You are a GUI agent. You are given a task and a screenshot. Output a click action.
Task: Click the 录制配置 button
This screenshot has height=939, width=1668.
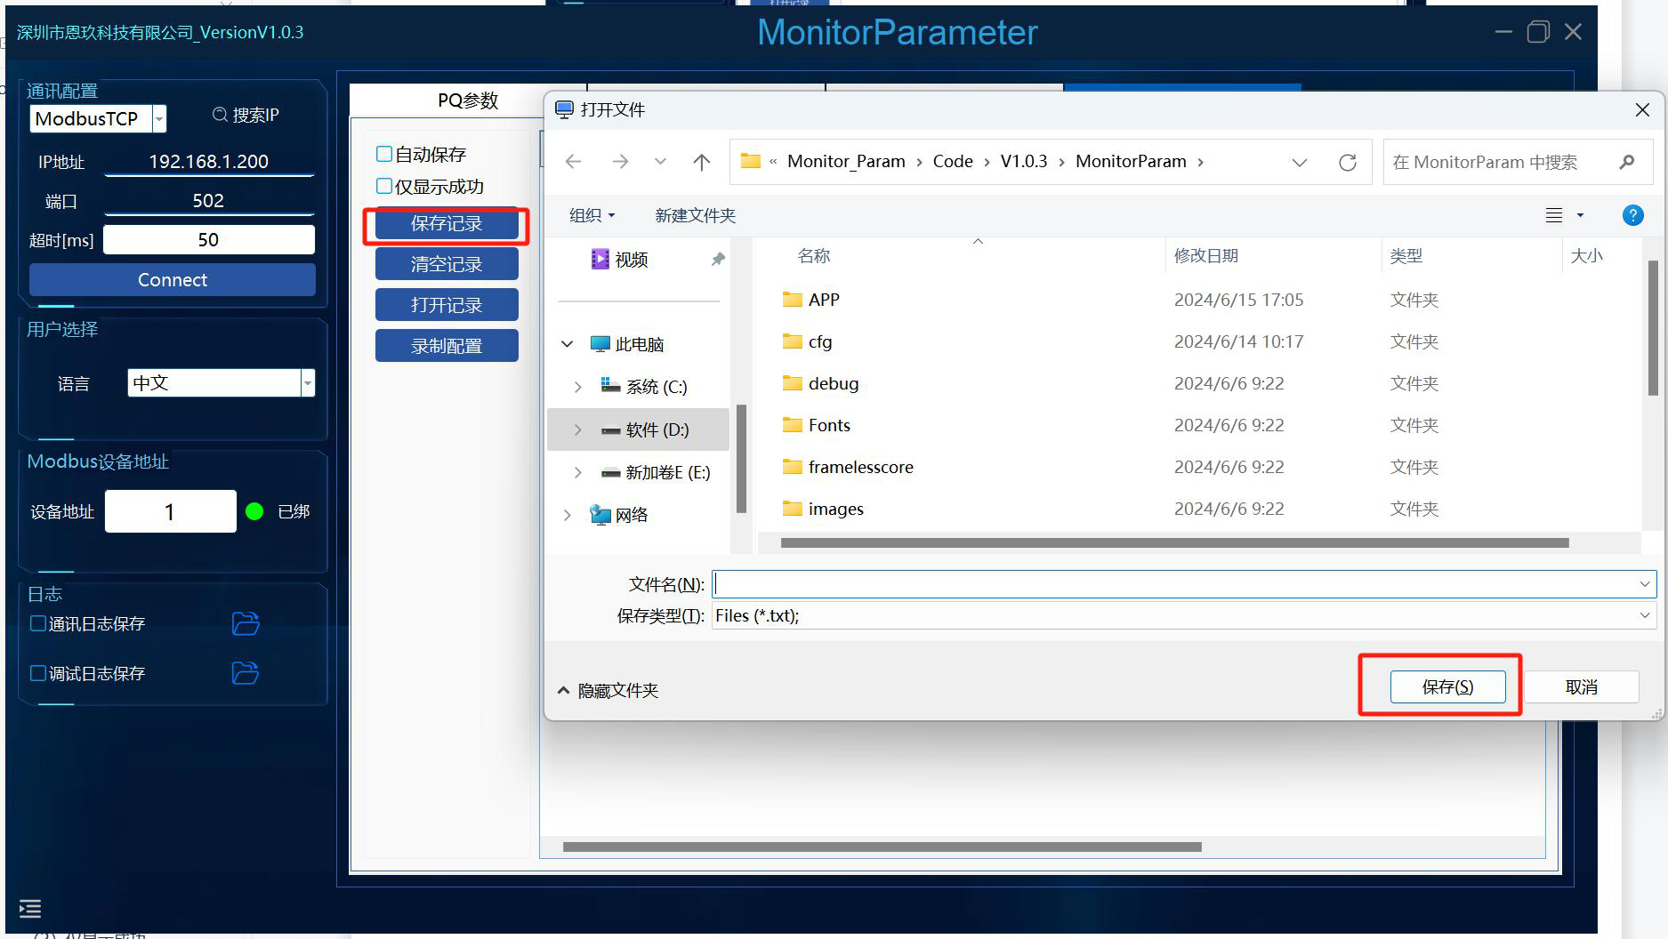pos(447,346)
